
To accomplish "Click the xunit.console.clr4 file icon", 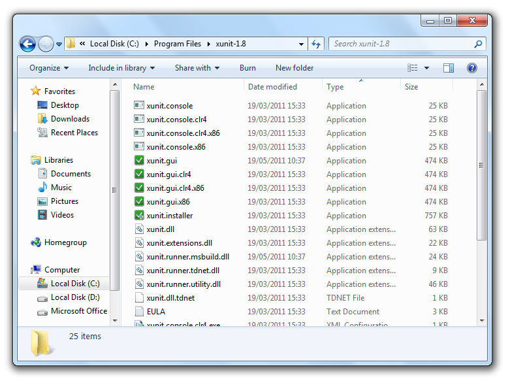I will (x=139, y=119).
